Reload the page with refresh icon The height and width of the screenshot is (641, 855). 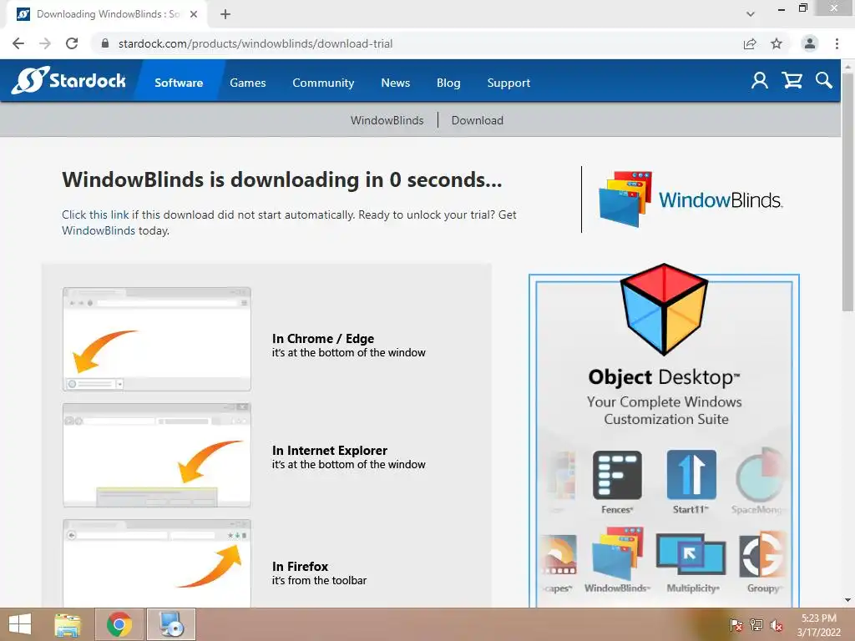click(72, 43)
